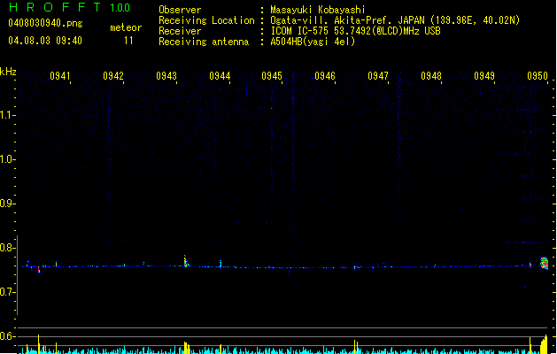Screen dimensions: 557x354
Task: Click the observer name Masayuki Kobayashi
Action: [x=318, y=10]
